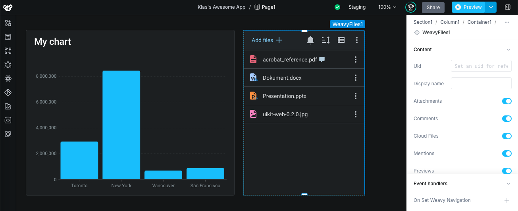Click the New York bar in chart

pyautogui.click(x=121, y=125)
